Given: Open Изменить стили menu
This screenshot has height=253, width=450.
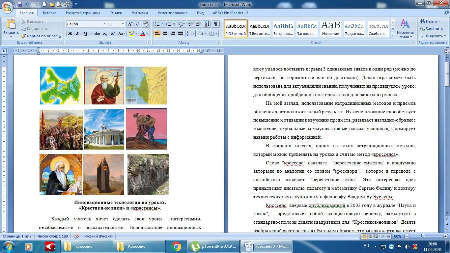Looking at the screenshot, I should [x=405, y=29].
